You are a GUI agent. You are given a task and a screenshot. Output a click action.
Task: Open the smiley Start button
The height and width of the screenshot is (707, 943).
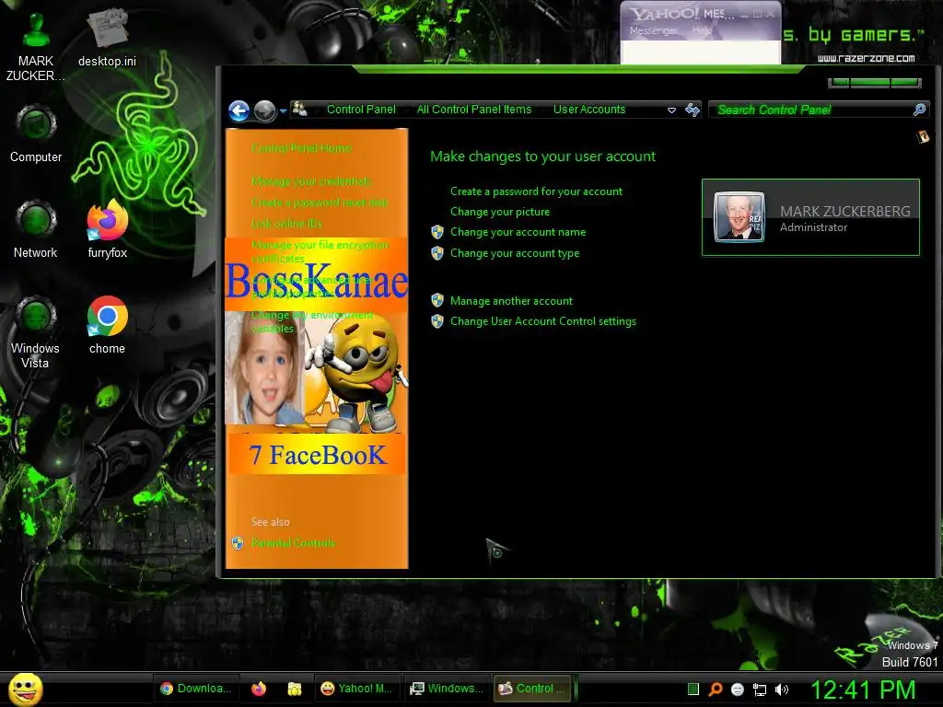pyautogui.click(x=25, y=689)
